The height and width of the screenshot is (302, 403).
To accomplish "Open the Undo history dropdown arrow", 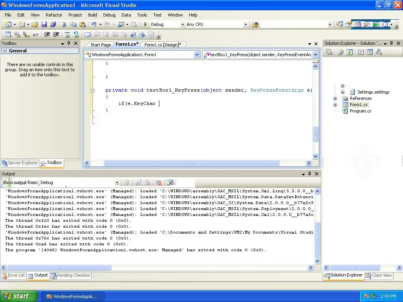I will pyautogui.click(x=100, y=24).
